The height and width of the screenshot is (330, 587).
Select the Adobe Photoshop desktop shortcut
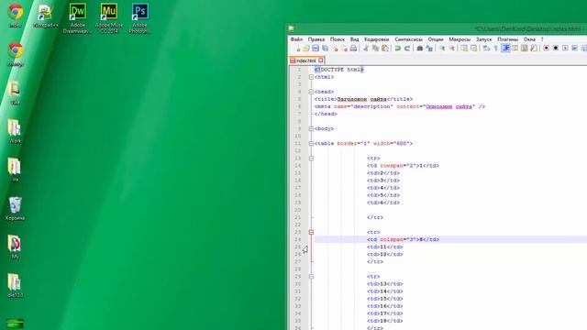click(139, 18)
